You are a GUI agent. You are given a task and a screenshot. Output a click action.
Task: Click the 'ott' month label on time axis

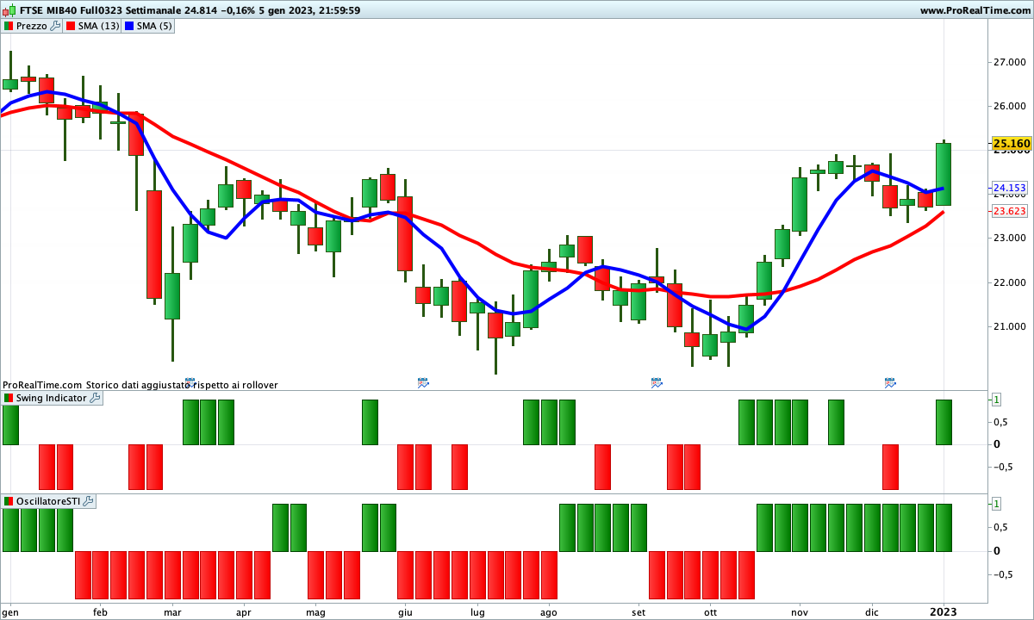point(710,612)
